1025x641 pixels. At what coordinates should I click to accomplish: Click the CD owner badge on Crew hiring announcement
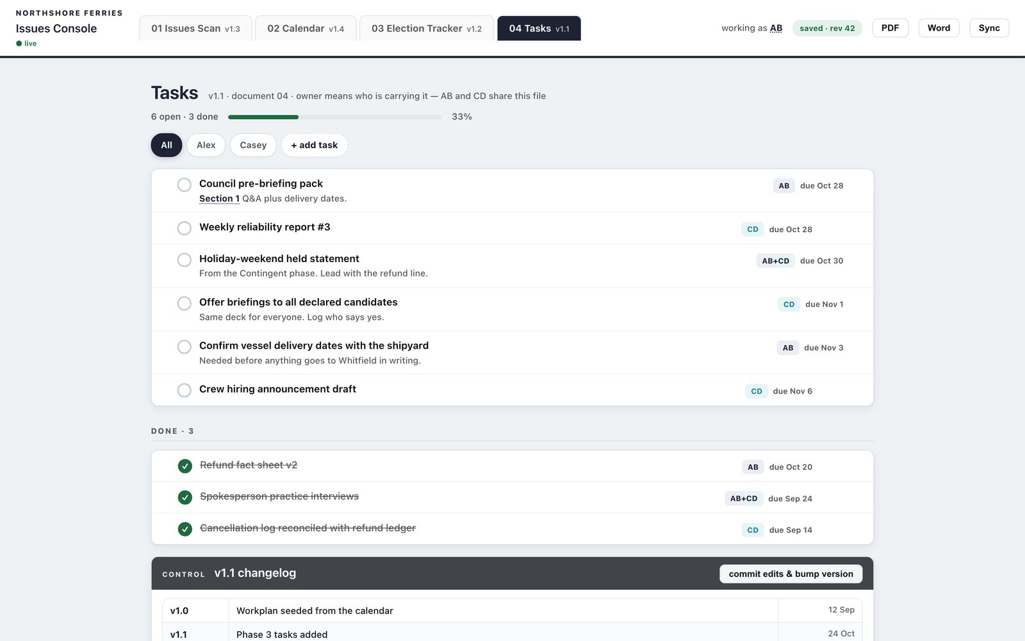pos(757,391)
